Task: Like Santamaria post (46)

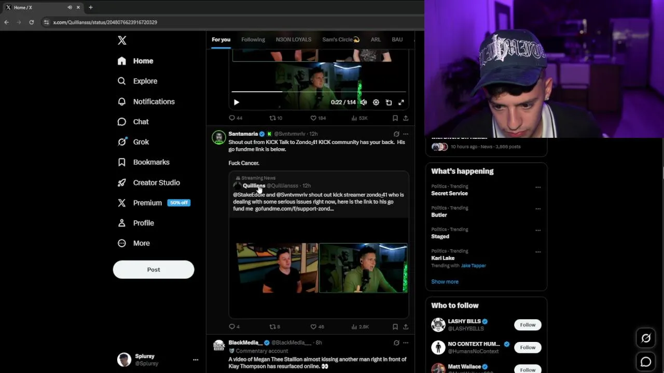Action: pos(317,327)
